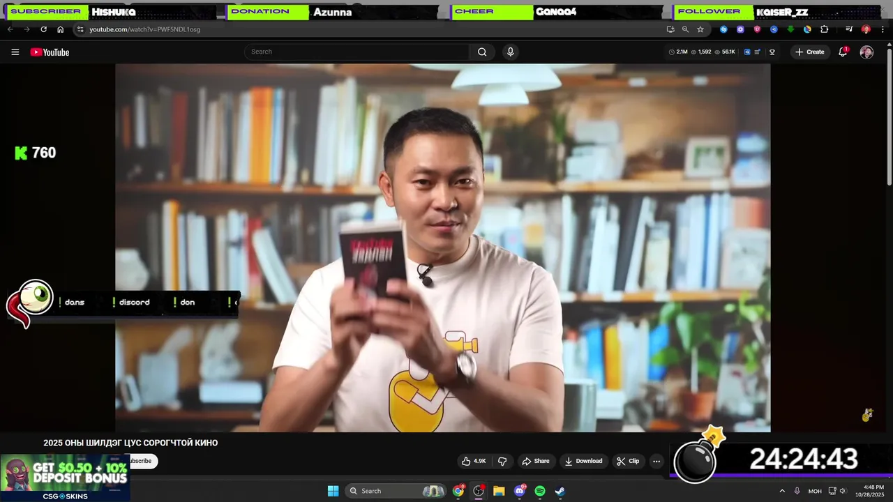View site information for youtube.com
The image size is (893, 502).
click(80, 29)
